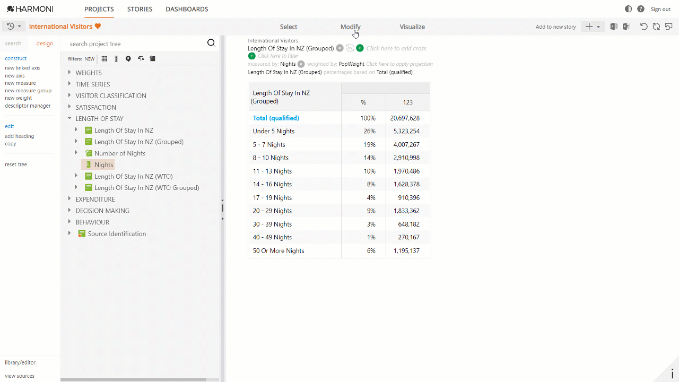Image resolution: width=679 pixels, height=382 pixels.
Task: Expand the SATISFACTION folder
Action: [x=69, y=107]
